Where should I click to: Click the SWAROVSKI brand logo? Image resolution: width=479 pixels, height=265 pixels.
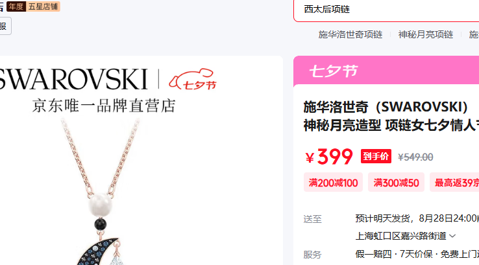click(73, 79)
